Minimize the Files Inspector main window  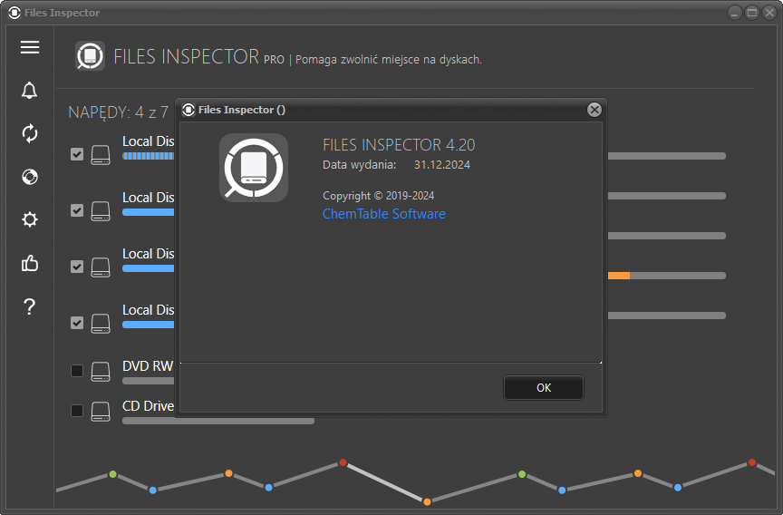click(x=734, y=13)
